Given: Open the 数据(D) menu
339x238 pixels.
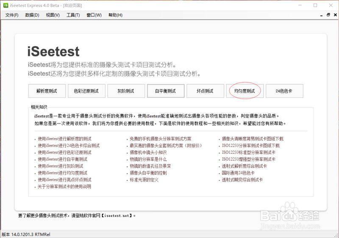Looking at the screenshot, I should click(x=32, y=15).
